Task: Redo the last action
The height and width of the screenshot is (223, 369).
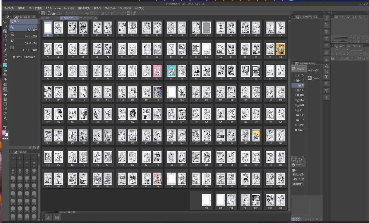Action: click(72, 13)
